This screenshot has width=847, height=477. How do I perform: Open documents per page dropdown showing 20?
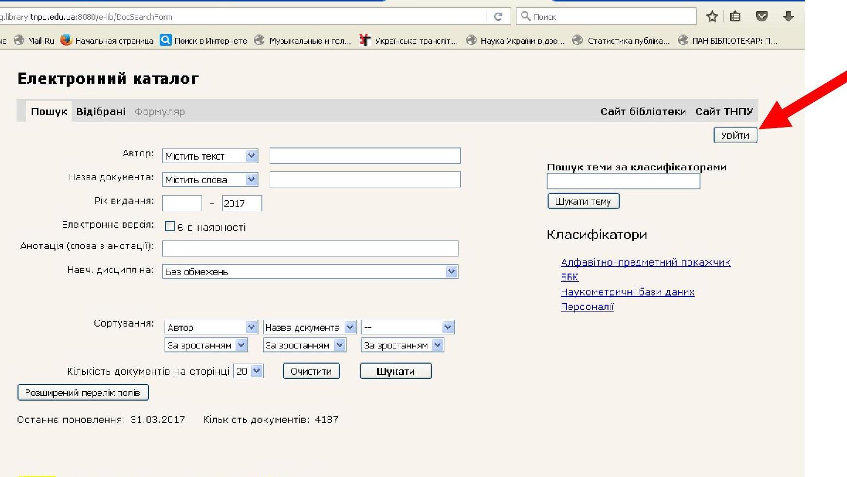point(249,371)
